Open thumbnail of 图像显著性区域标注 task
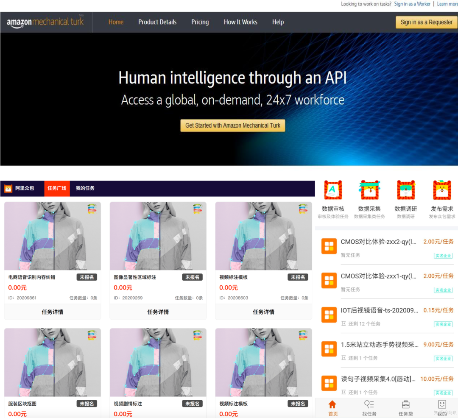The height and width of the screenshot is (418, 458). 158,236
